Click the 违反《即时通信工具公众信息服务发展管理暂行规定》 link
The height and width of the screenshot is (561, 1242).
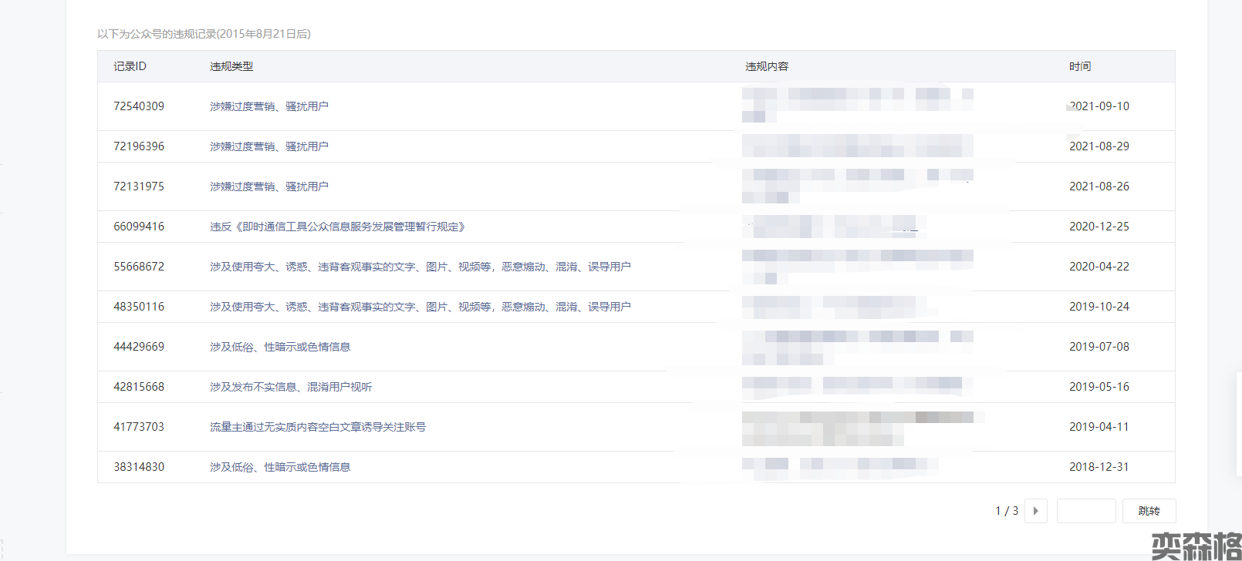338,227
